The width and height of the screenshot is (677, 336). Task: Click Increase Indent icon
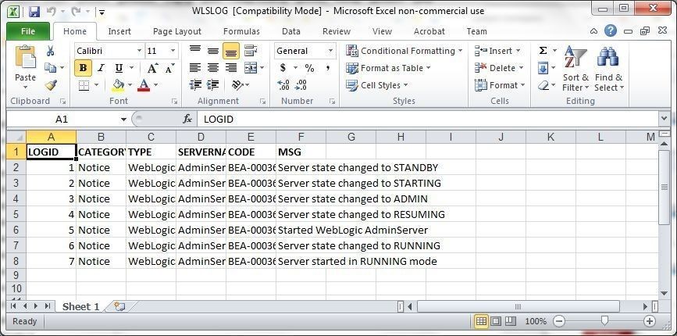[212, 84]
